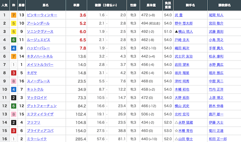Click the 騎手名 column header
The height and width of the screenshot is (142, 241).
tap(190, 5)
